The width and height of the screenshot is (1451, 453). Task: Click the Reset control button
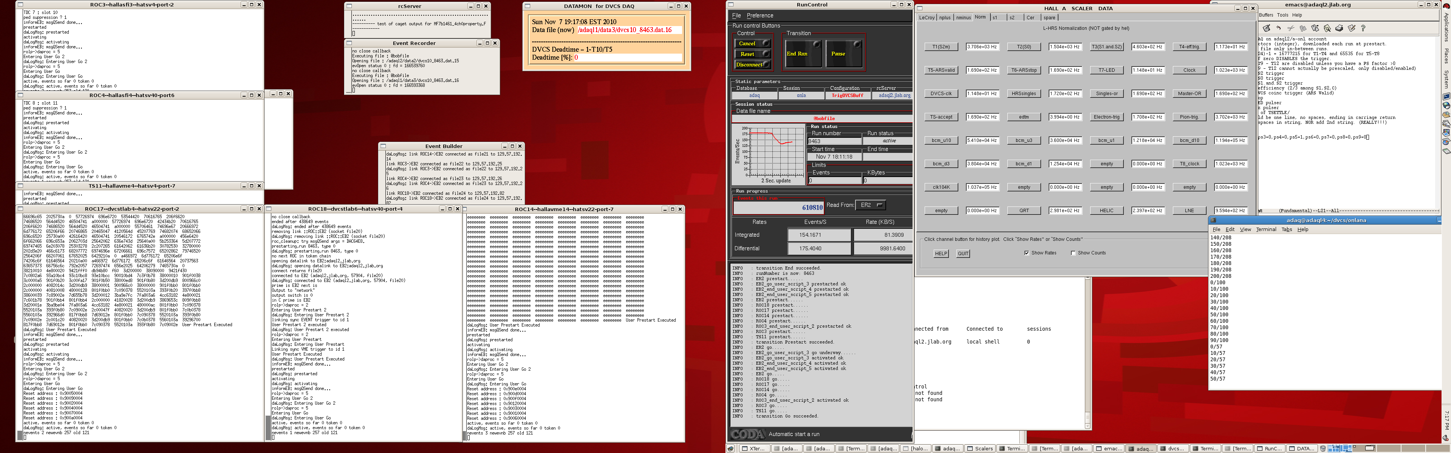[753, 54]
